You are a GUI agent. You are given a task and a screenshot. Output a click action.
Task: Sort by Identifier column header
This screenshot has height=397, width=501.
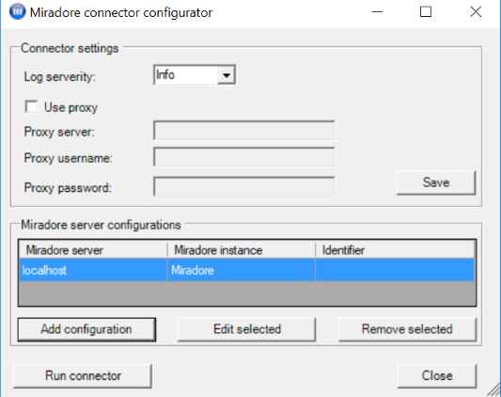coord(395,250)
